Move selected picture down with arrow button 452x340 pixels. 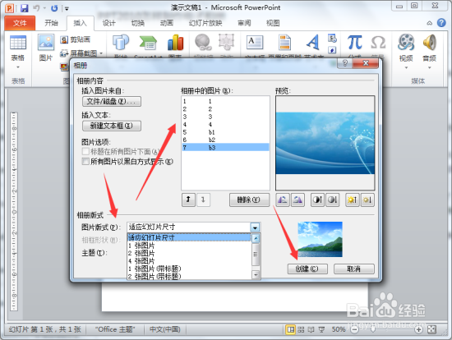[203, 200]
